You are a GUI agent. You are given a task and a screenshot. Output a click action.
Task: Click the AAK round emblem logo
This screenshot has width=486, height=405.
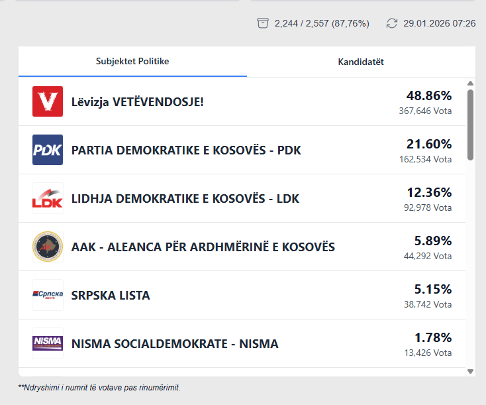point(48,247)
